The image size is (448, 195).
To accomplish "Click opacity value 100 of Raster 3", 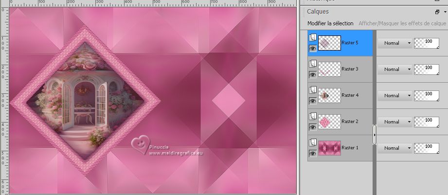I will [x=427, y=70].
